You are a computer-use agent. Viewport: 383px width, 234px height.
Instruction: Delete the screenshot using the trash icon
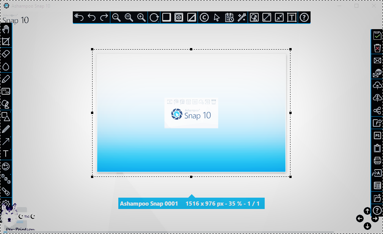pos(377,48)
